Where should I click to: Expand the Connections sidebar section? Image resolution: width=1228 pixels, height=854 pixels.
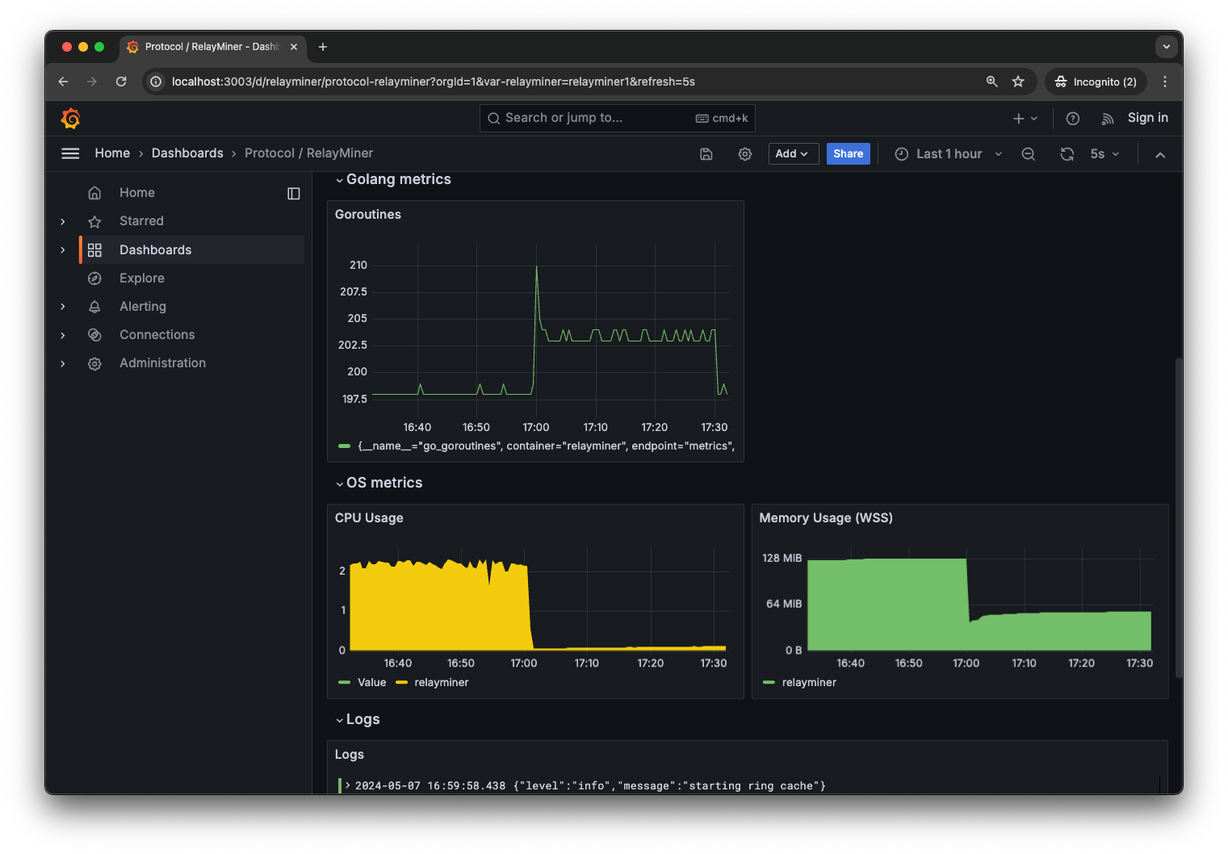63,335
